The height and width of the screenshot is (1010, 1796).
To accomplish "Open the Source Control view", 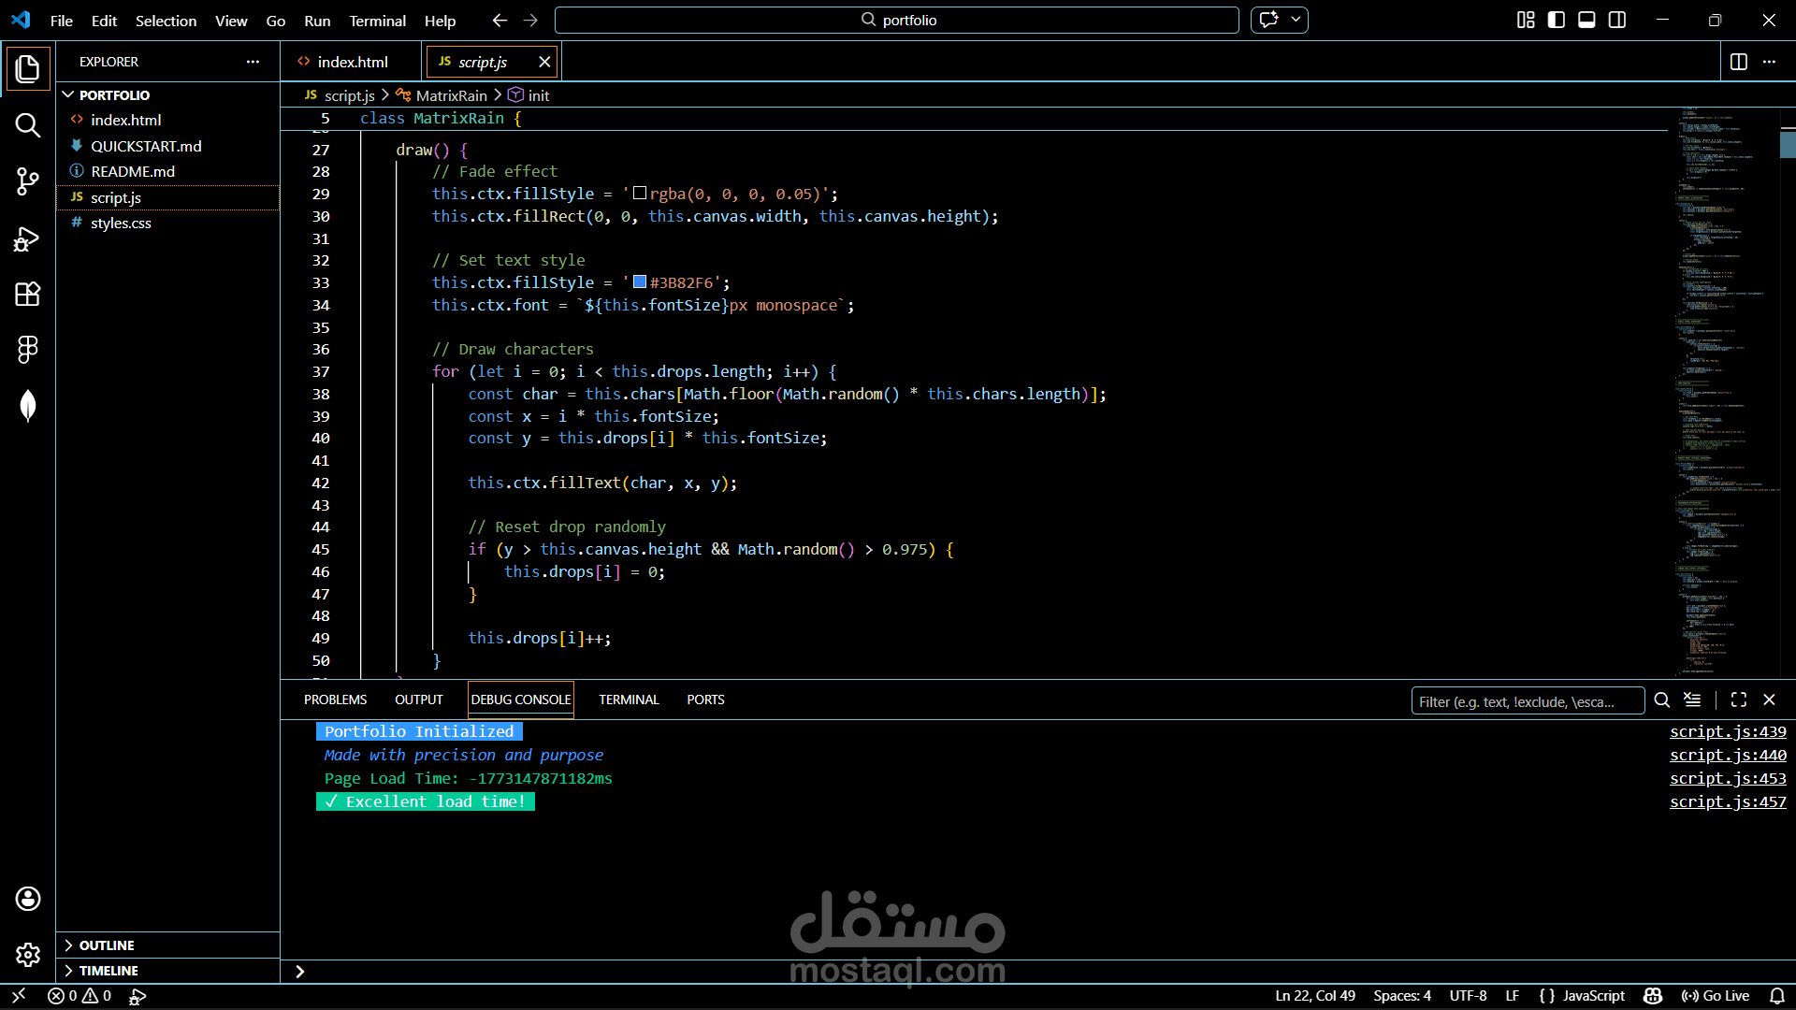I will point(27,181).
